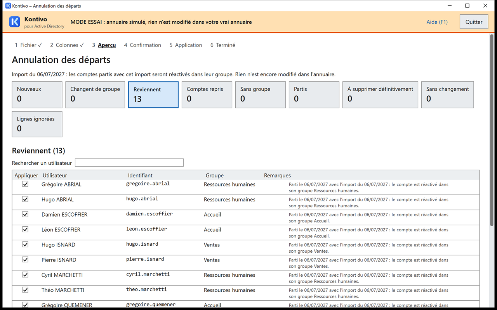Click the Kontivo app icon in the title bar
The height and width of the screenshot is (310, 497).
coord(8,6)
